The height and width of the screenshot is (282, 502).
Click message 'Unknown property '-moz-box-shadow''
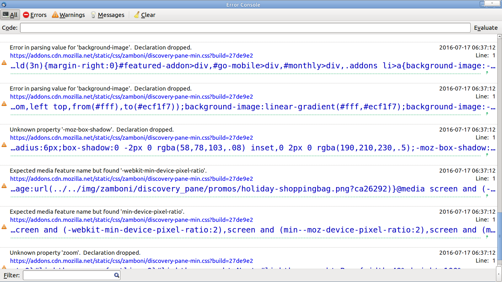[62, 129]
